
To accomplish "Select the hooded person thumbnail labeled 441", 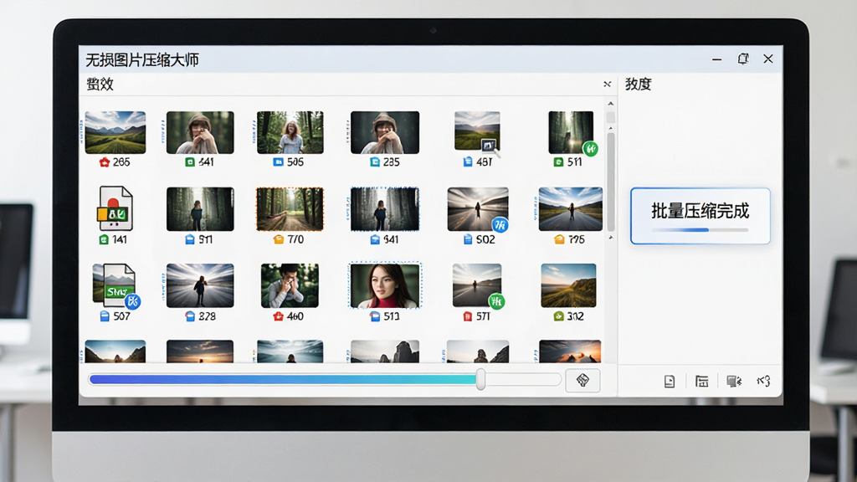I will point(200,133).
